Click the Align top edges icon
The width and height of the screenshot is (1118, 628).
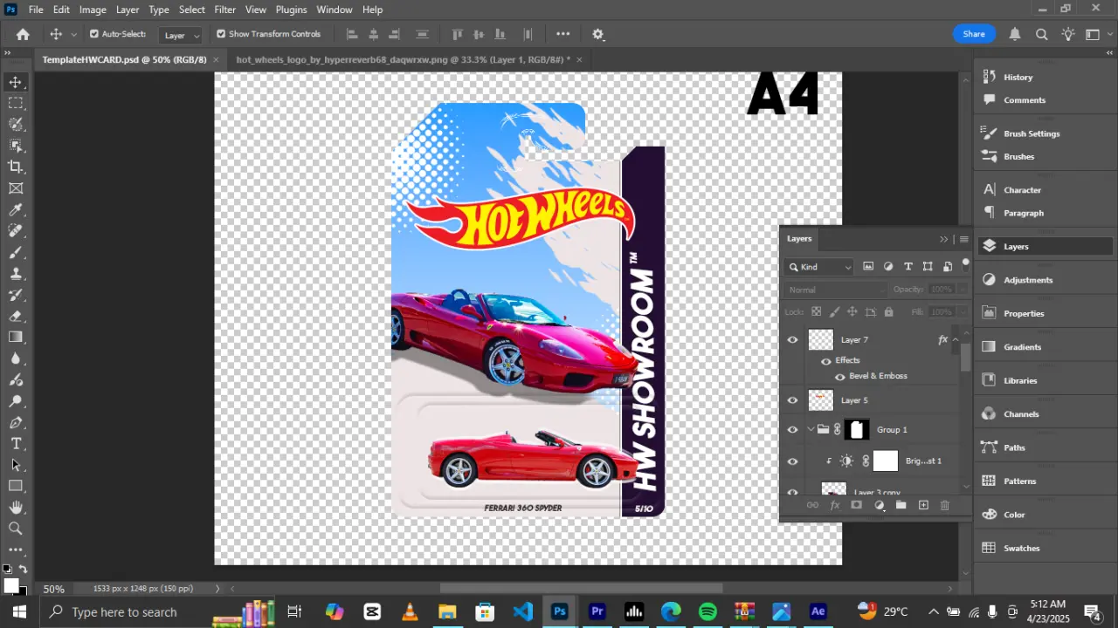coord(457,34)
